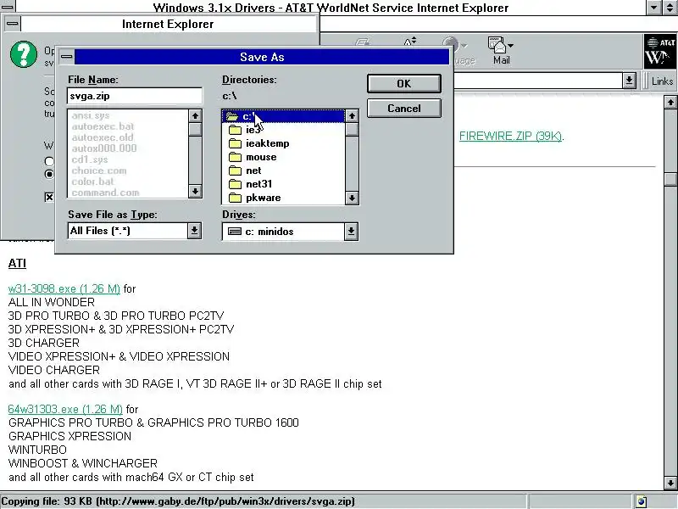Click the globe icon in status bar
Image resolution: width=678 pixels, height=509 pixels.
click(642, 501)
